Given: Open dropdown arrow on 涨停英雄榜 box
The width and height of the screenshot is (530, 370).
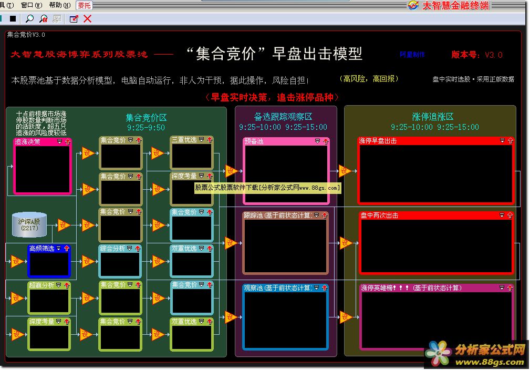Looking at the screenshot, I should click(502, 288).
